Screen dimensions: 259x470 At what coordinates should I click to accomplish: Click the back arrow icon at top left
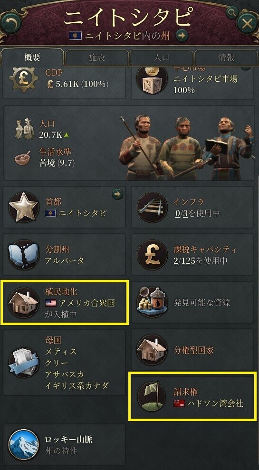click(x=10, y=22)
